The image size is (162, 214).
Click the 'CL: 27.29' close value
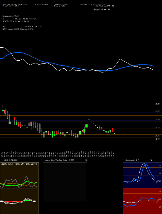coord(60,6)
